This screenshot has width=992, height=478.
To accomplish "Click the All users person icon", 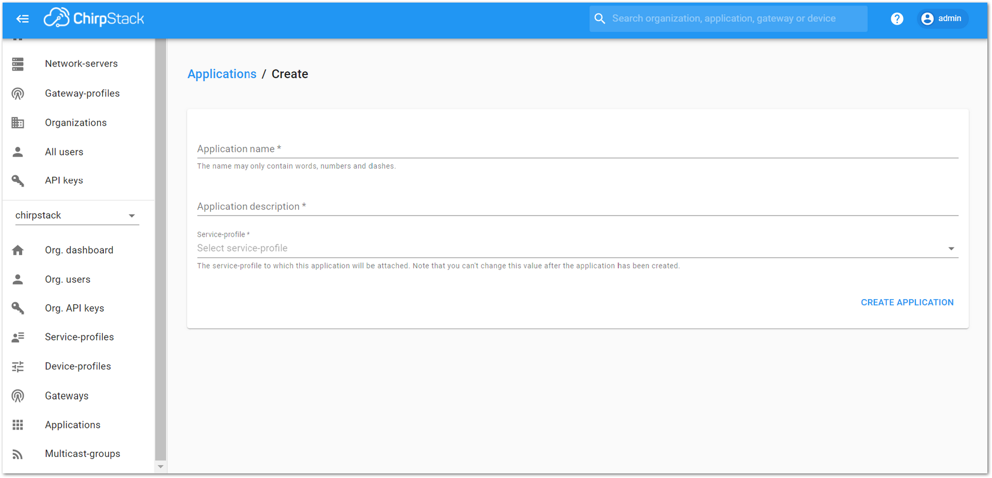I will tap(18, 152).
